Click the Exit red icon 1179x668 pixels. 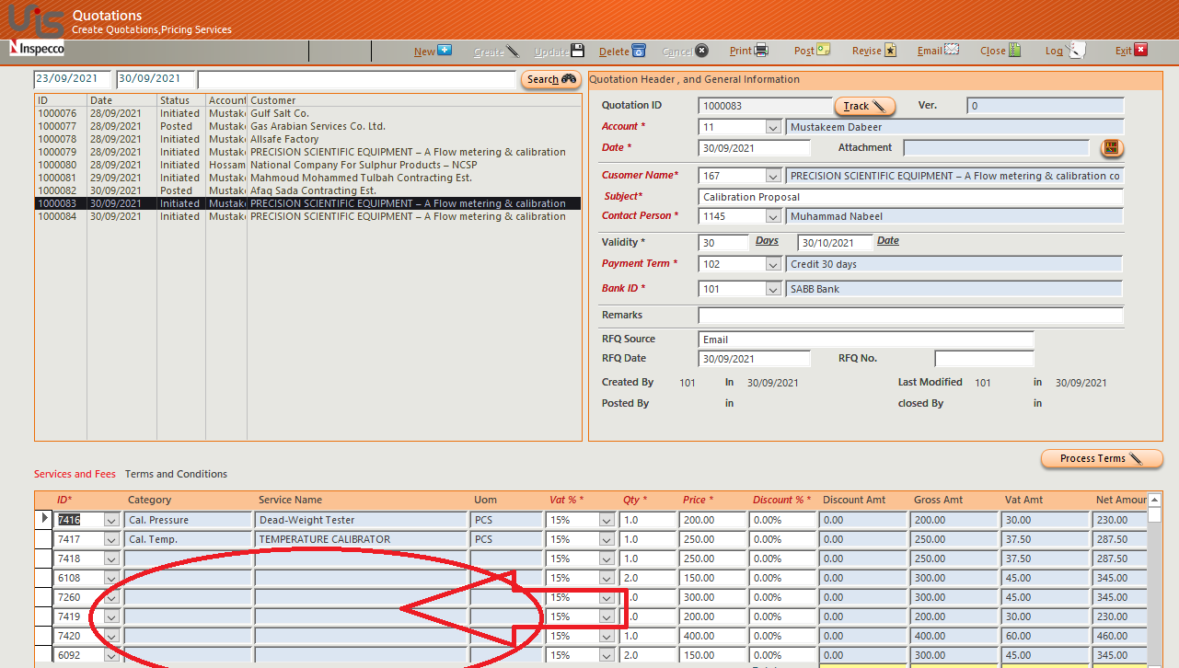(x=1141, y=51)
